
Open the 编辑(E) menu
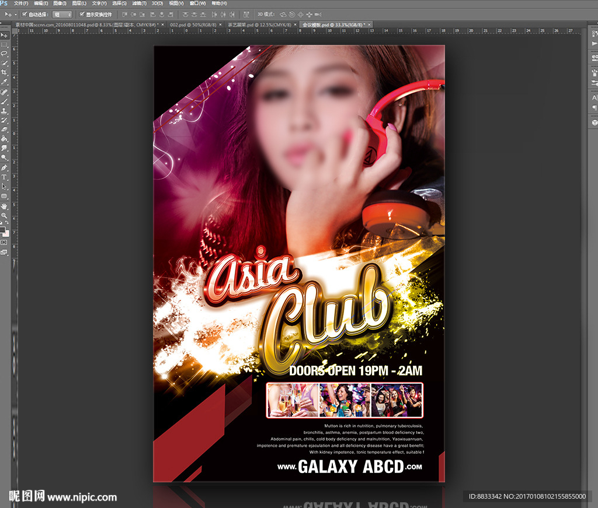click(x=41, y=3)
